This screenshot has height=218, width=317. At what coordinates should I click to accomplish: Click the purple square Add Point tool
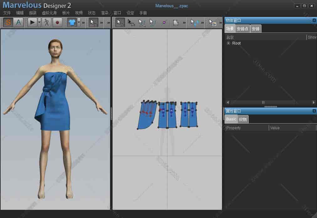click(164, 23)
